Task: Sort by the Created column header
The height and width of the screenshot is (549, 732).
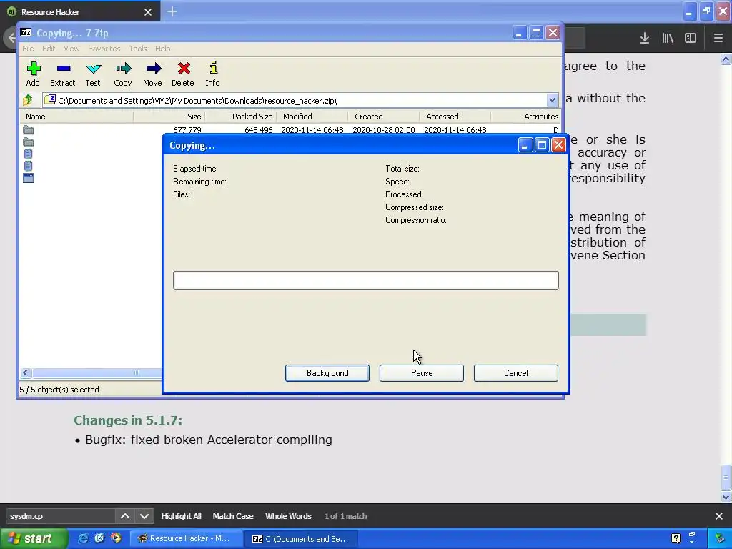Action: point(383,117)
